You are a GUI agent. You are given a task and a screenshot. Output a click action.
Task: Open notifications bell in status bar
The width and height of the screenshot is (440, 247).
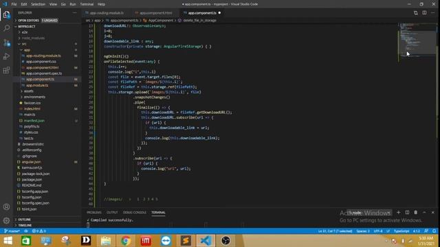(x=434, y=231)
